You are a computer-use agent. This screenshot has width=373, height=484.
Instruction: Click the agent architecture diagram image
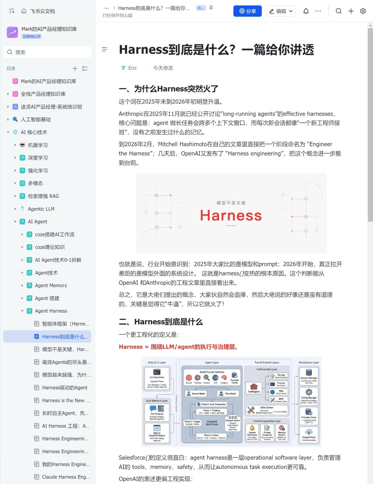point(231,402)
